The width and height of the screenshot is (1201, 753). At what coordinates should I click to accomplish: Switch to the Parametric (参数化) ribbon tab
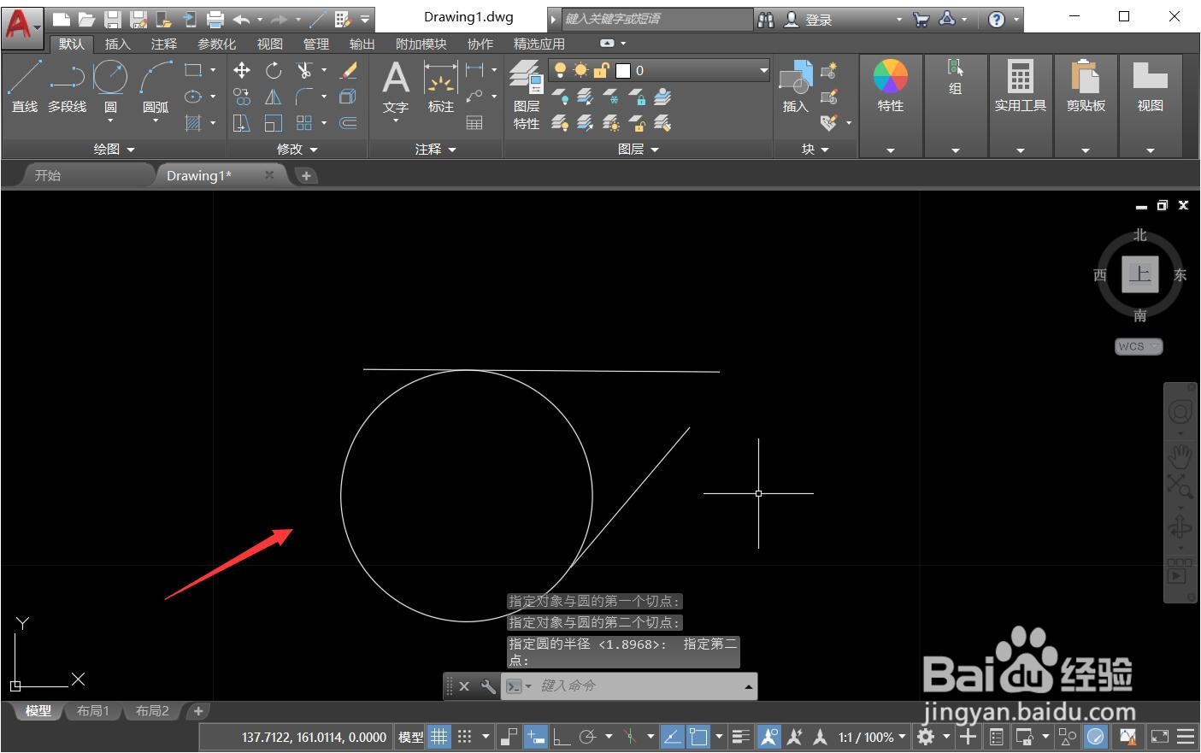tap(216, 44)
